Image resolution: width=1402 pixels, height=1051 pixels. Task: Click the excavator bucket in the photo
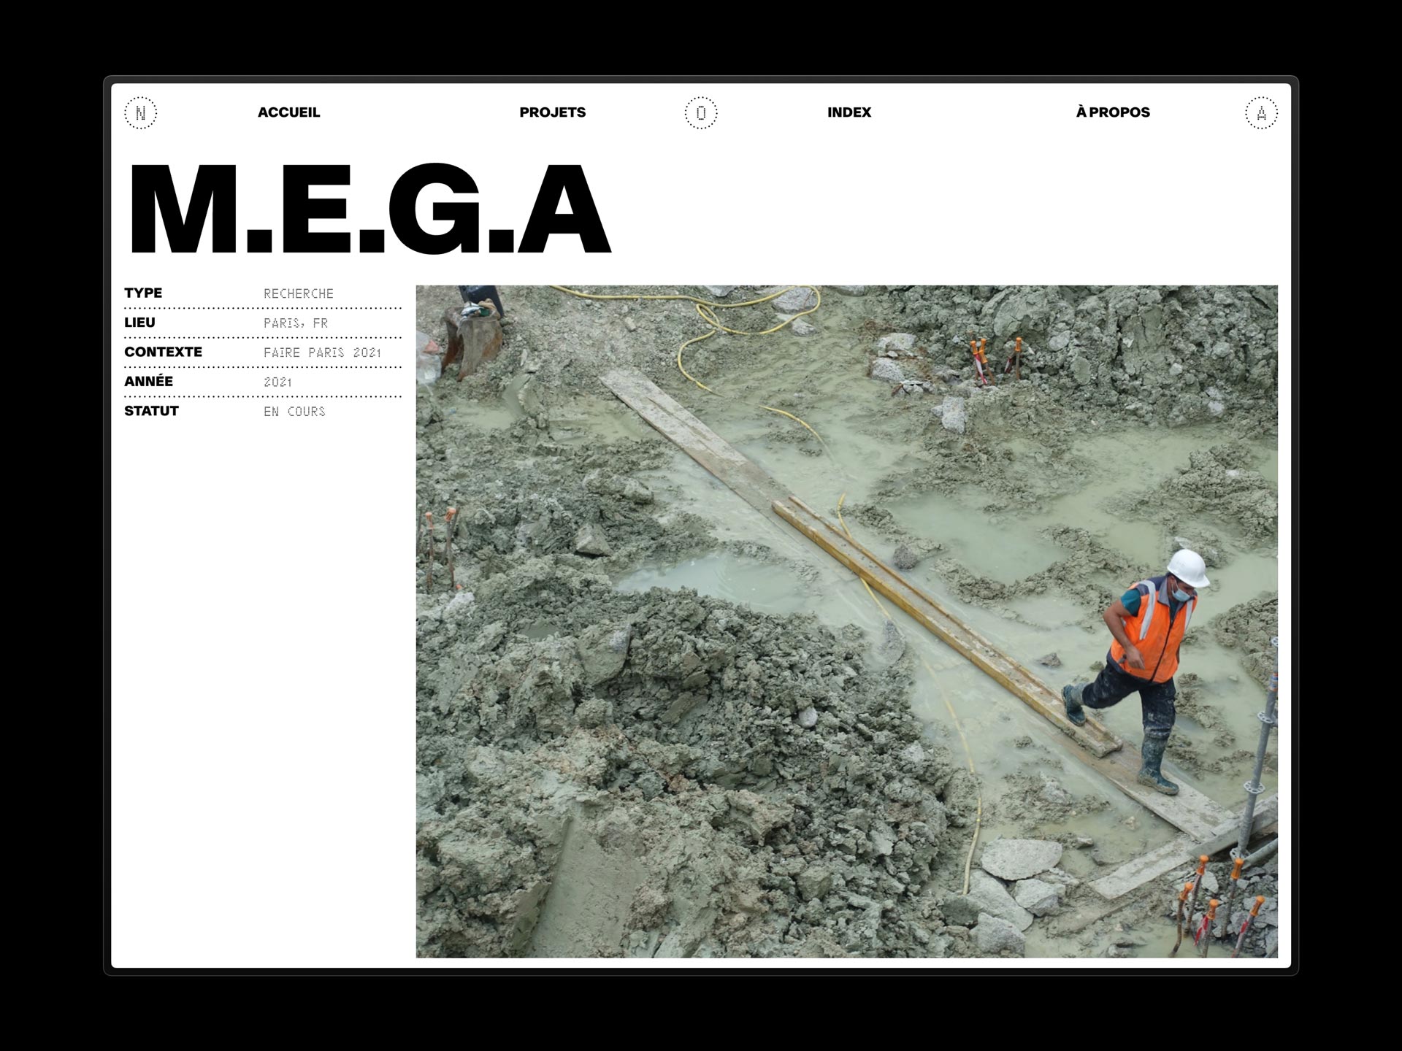tap(475, 337)
